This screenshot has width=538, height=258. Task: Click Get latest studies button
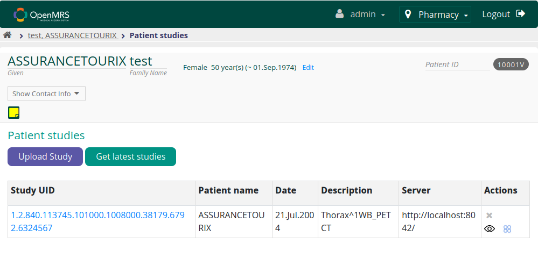[130, 156]
